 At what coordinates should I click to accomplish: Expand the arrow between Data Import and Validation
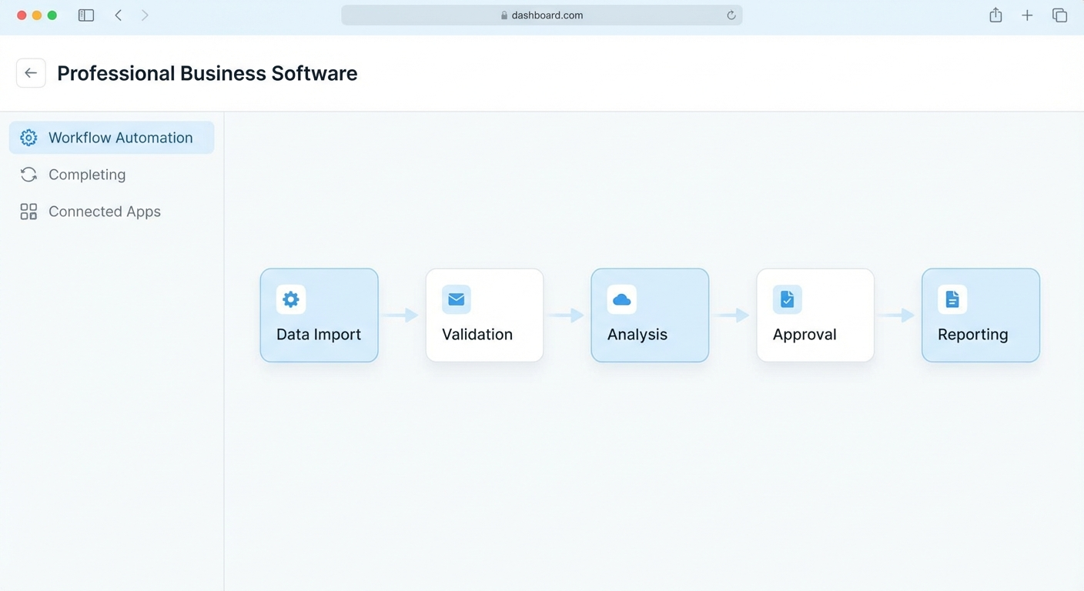[401, 315]
